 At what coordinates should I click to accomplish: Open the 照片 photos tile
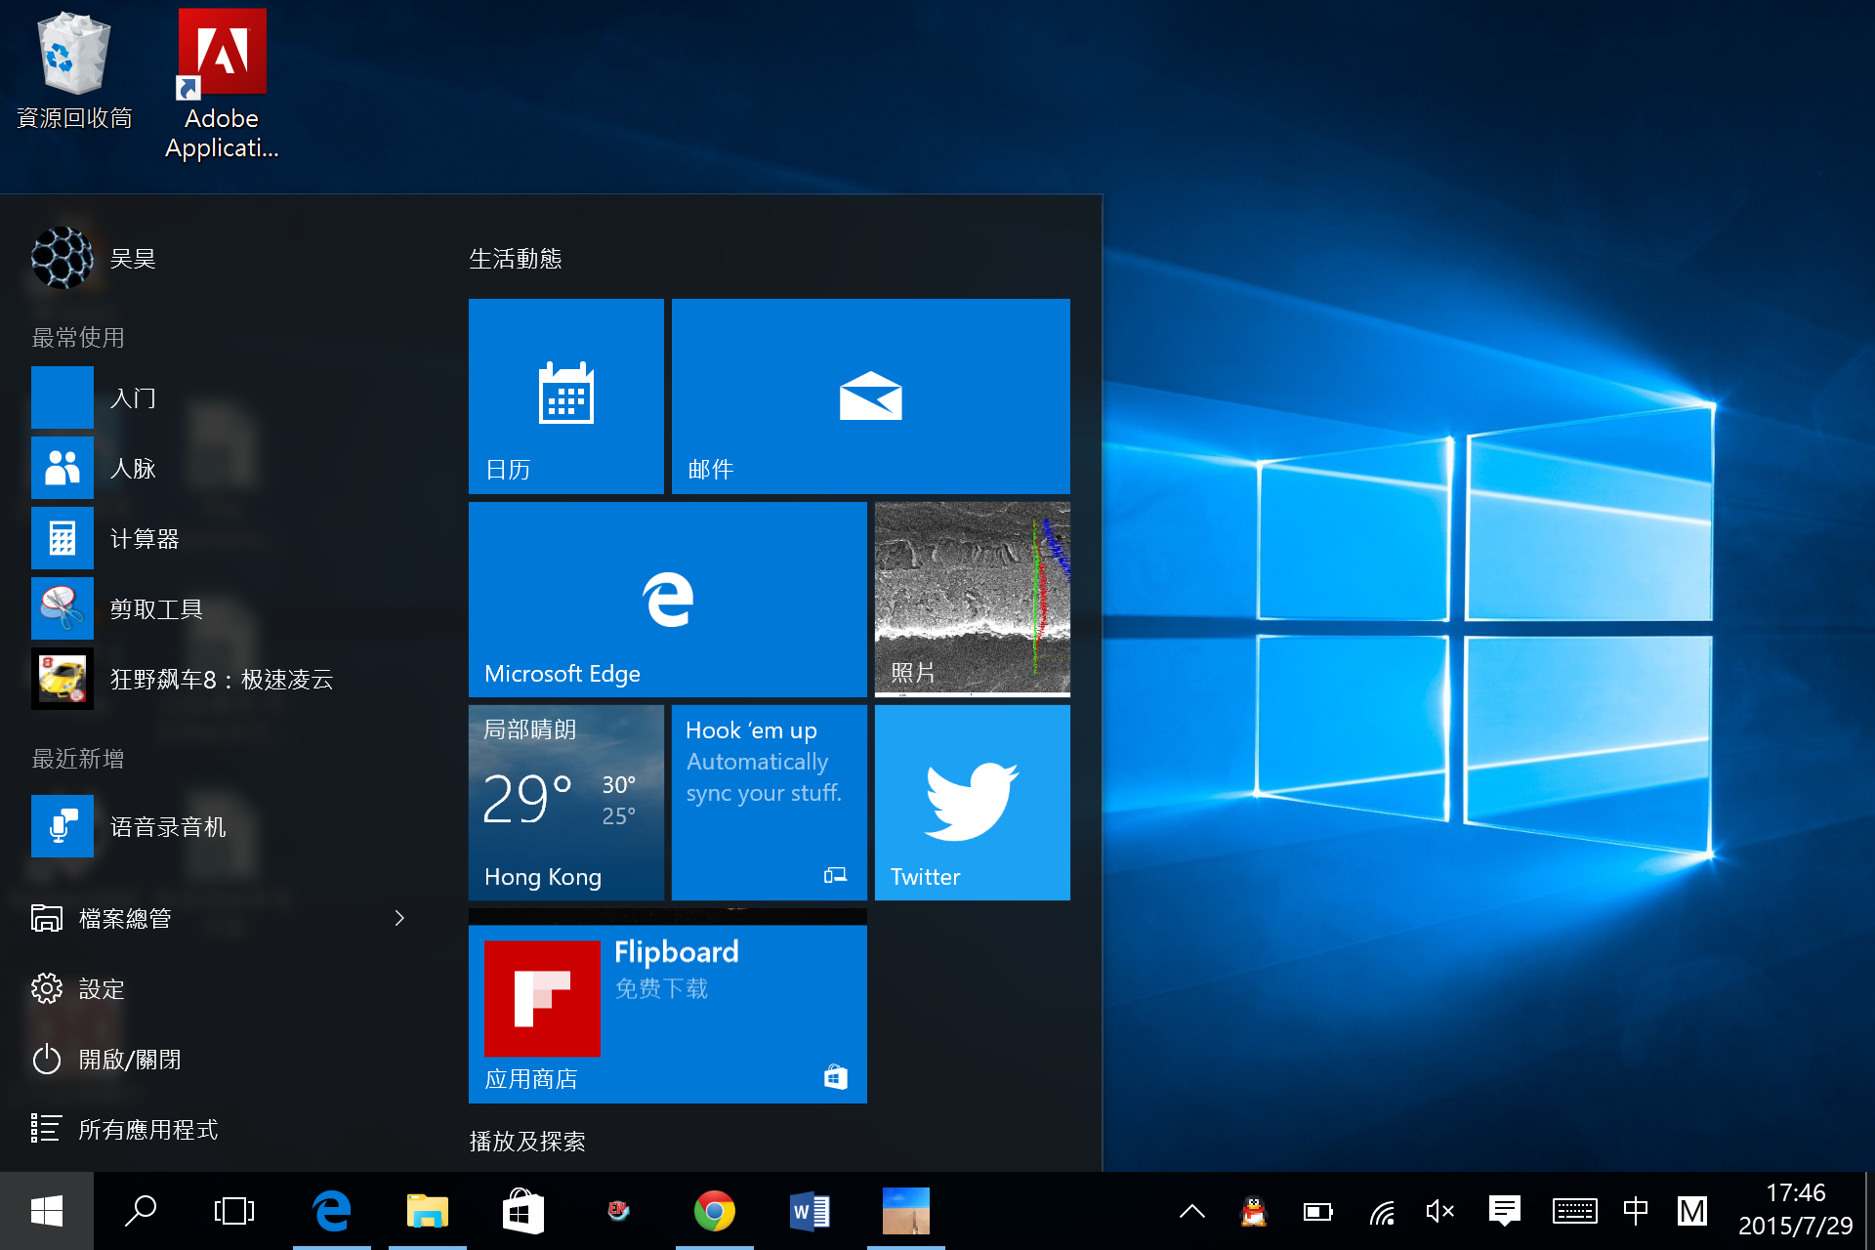(973, 600)
